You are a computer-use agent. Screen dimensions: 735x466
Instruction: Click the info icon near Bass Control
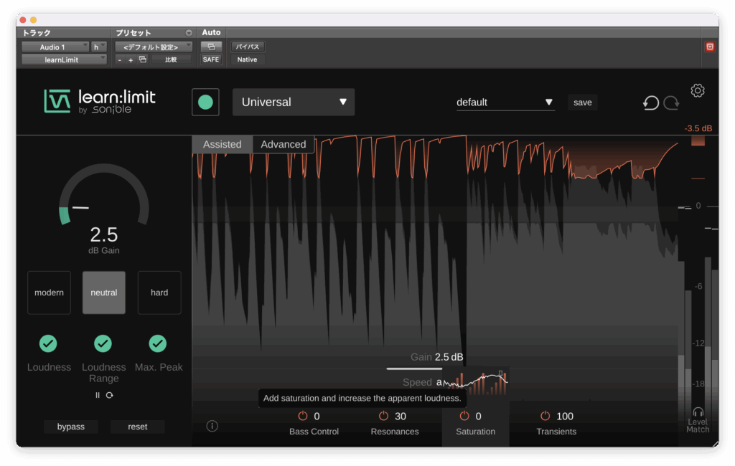pyautogui.click(x=212, y=426)
